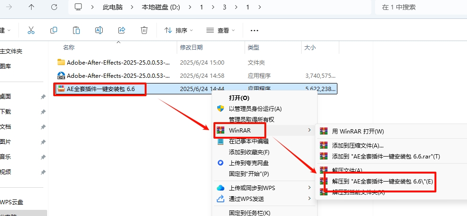Select 上传到夸克网盘
467x216 pixels.
point(249,163)
